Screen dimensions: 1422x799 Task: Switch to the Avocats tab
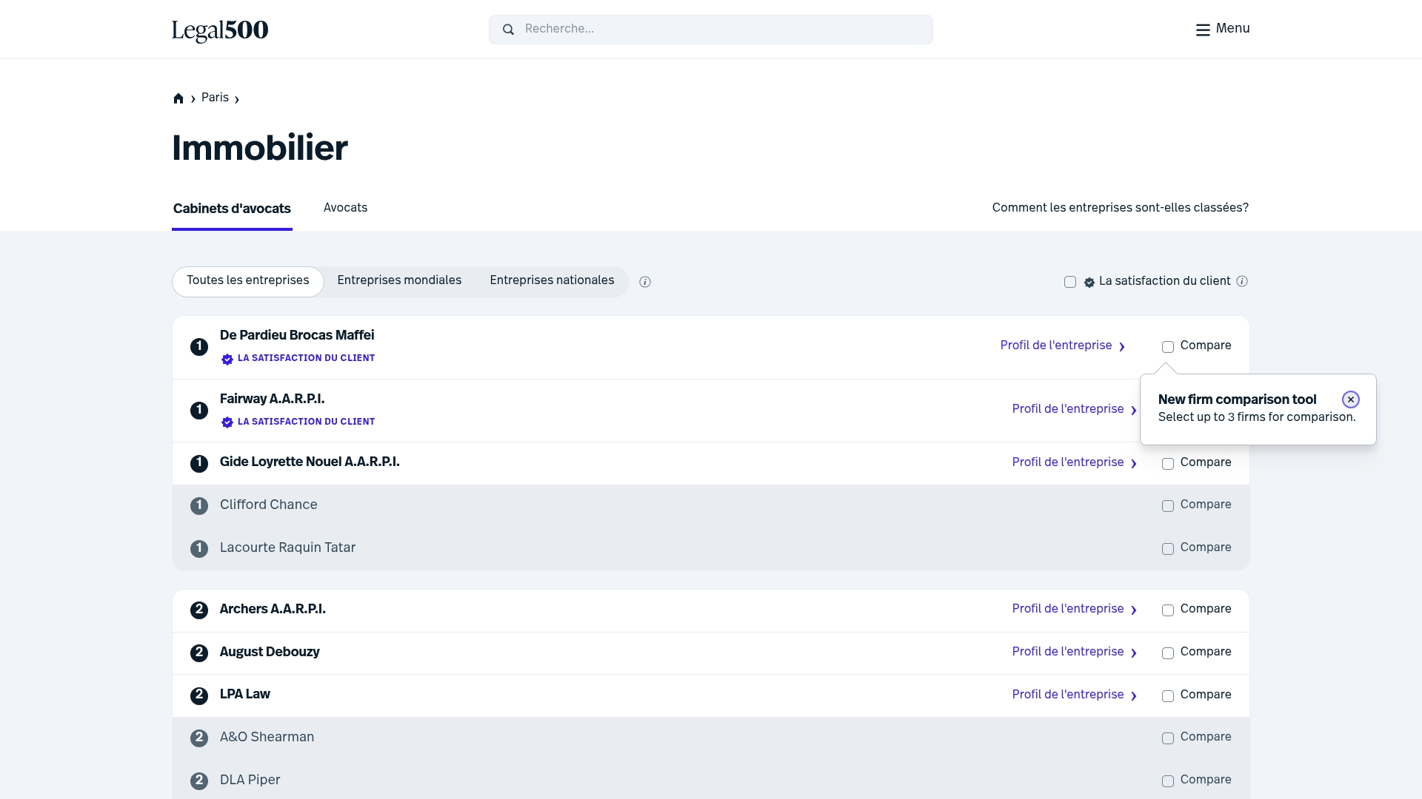[345, 209]
